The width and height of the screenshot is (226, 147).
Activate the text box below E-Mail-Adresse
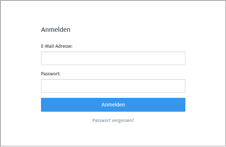click(113, 58)
